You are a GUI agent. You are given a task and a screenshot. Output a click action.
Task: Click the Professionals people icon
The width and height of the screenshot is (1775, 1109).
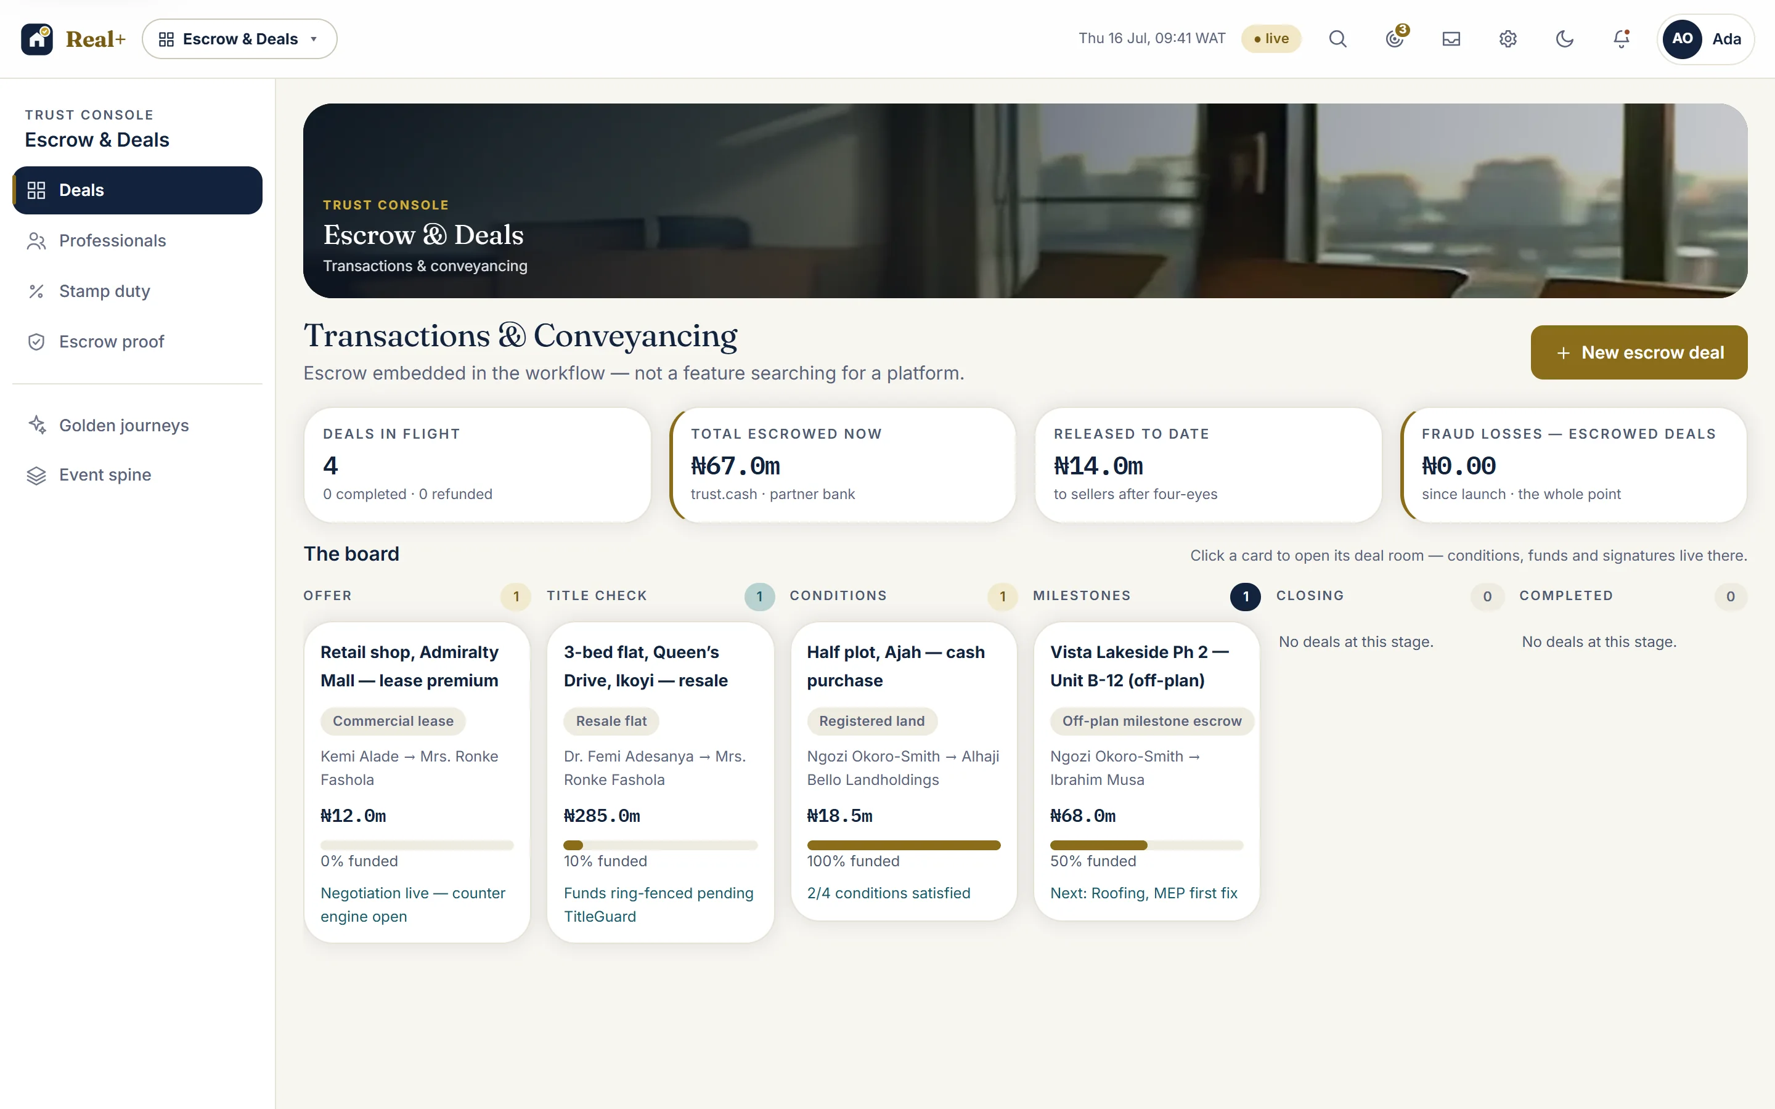37,242
